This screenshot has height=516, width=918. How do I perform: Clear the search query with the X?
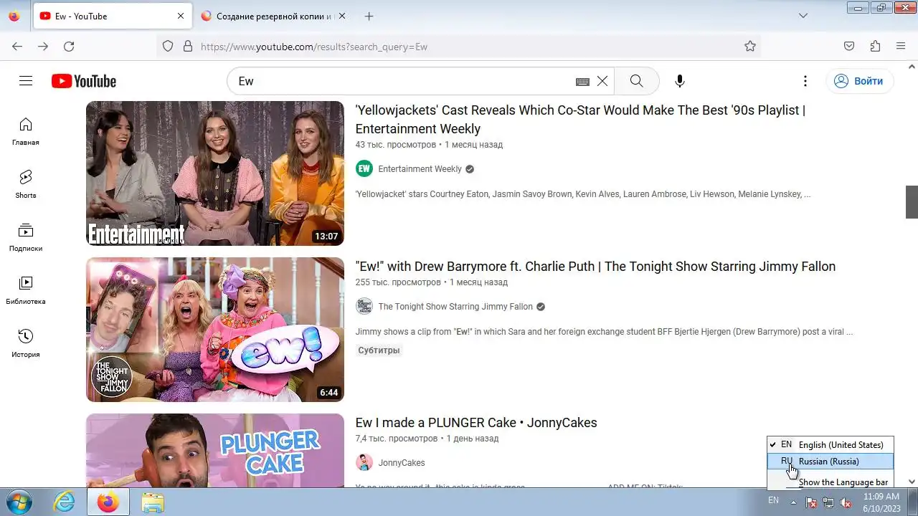[x=602, y=81]
